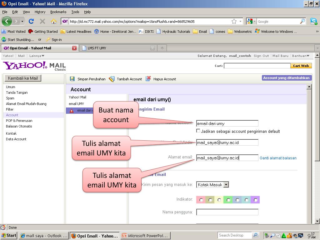Open the Email bookmark folder
The image size is (320, 240).
(200, 32)
